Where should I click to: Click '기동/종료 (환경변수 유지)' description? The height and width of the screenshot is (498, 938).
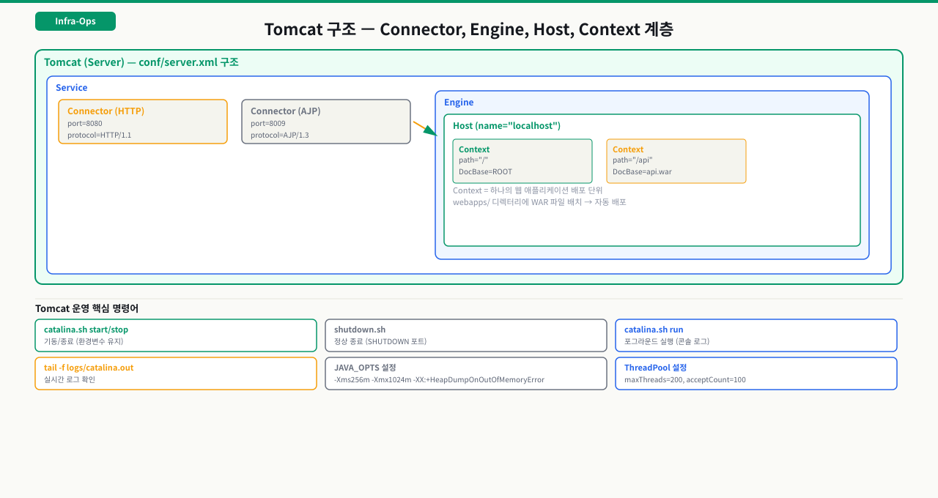click(x=84, y=341)
